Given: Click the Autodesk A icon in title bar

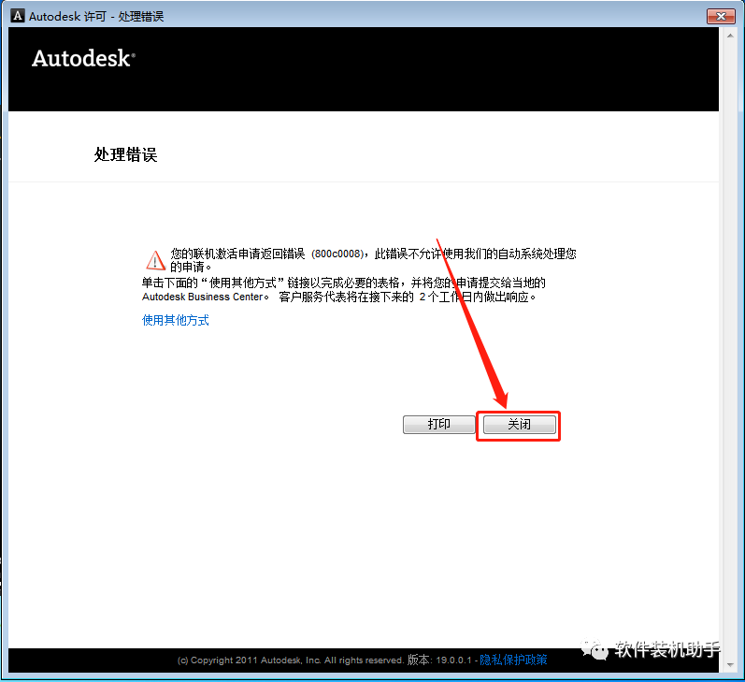Looking at the screenshot, I should pos(18,16).
